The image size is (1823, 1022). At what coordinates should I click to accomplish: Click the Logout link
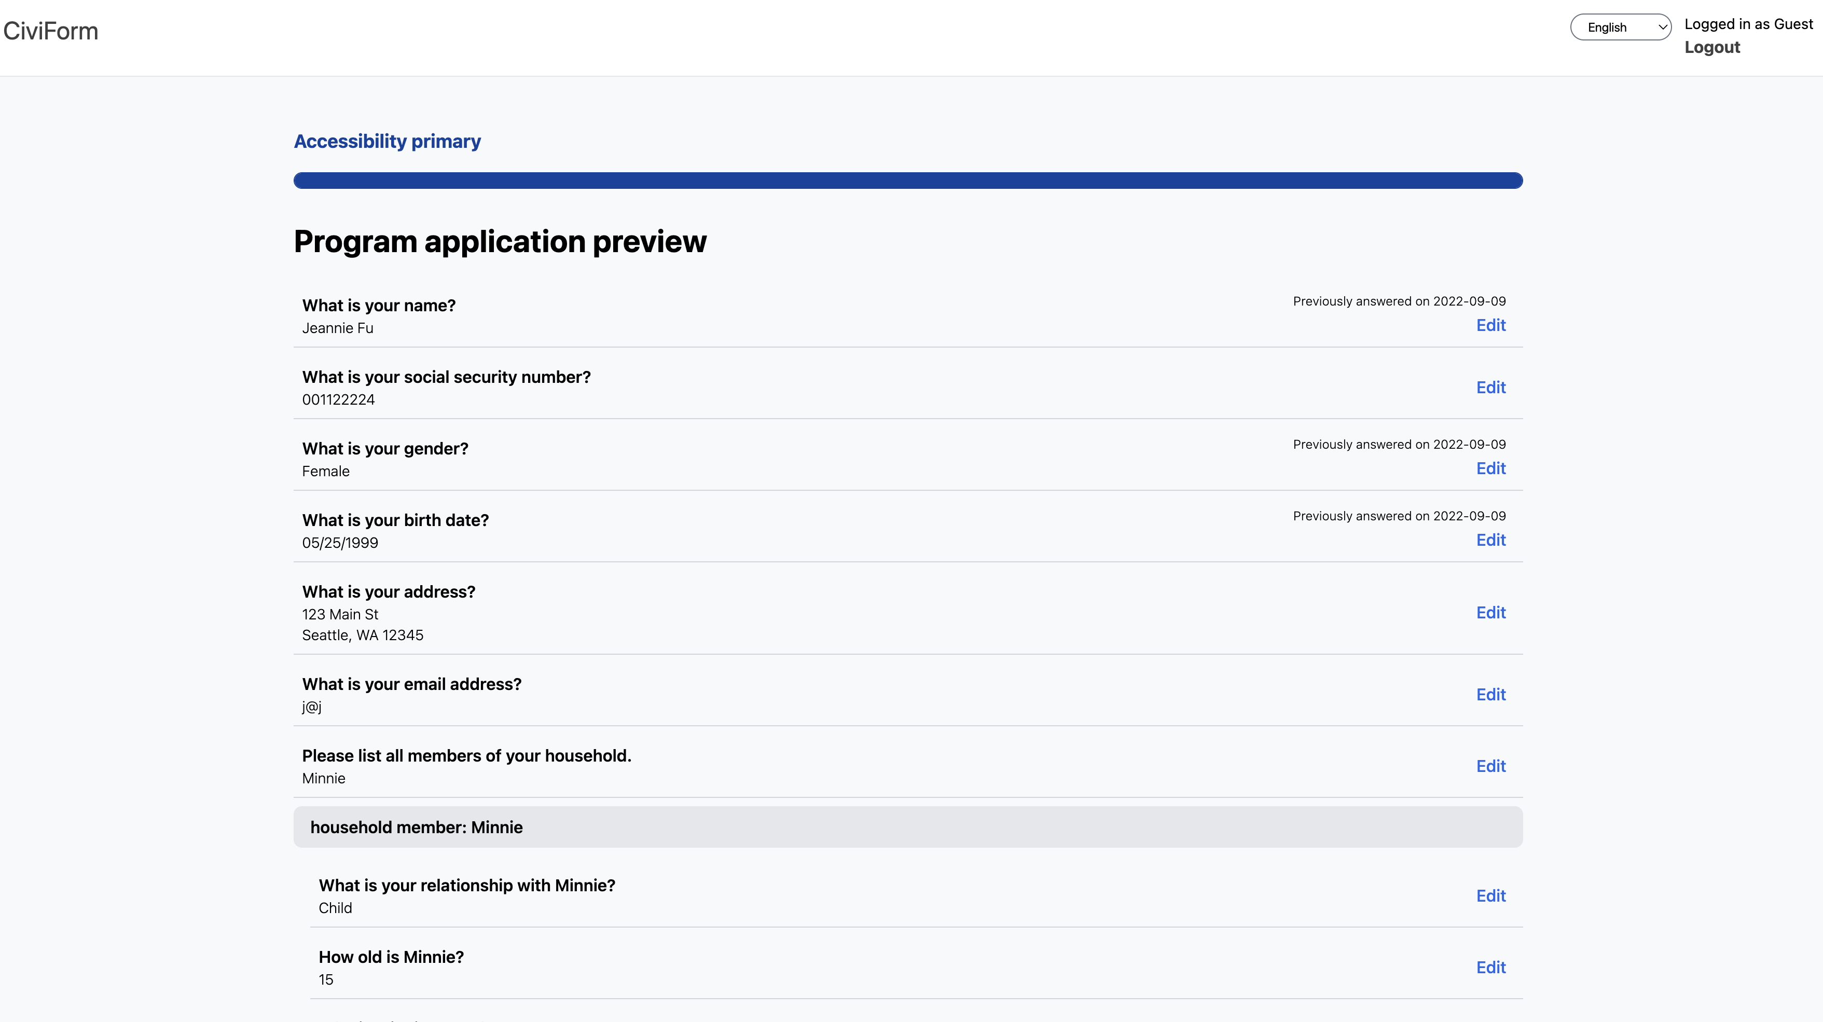tap(1712, 47)
